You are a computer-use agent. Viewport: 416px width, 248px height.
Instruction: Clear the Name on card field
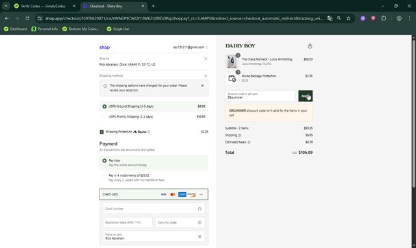pos(200,236)
